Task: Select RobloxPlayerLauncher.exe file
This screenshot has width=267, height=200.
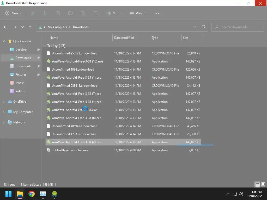Action: tap(123, 150)
